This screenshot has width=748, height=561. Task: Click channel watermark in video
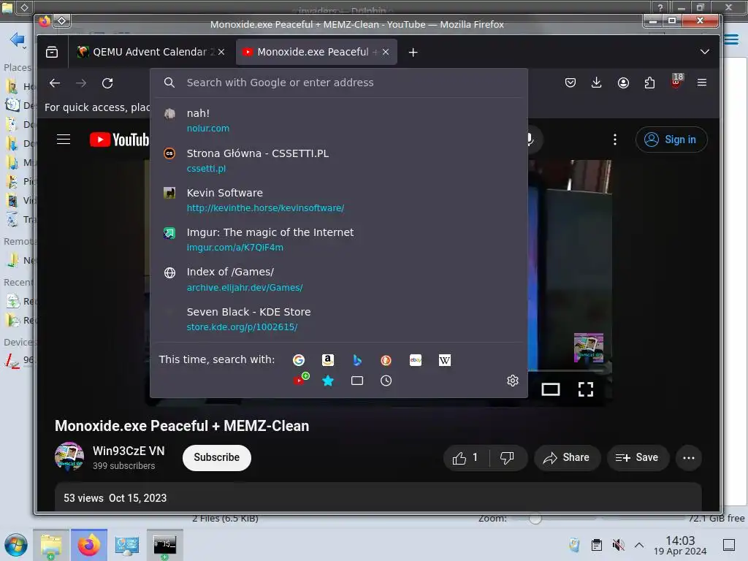click(588, 347)
